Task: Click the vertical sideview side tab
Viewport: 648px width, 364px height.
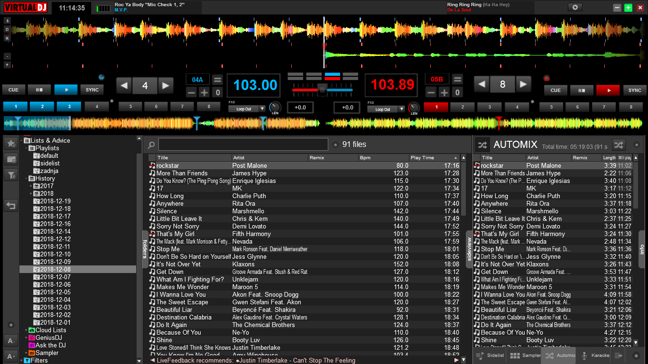Action: coord(469,249)
